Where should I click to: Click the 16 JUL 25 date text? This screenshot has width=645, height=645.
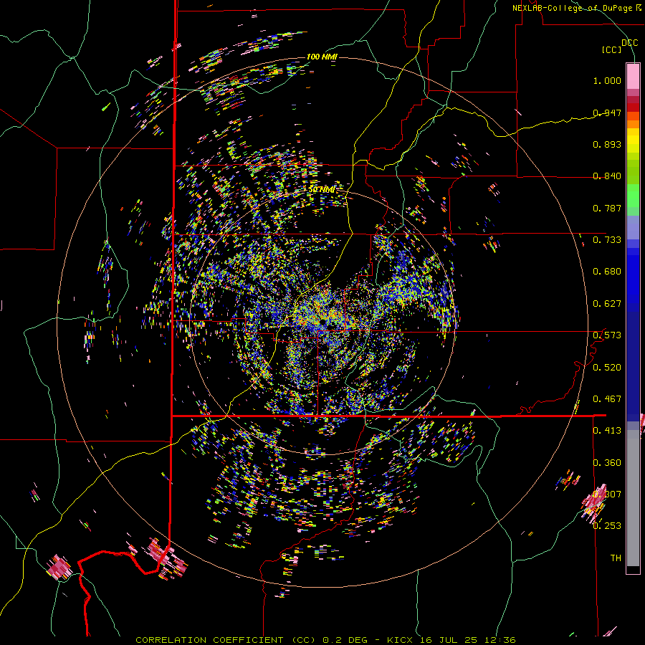[x=449, y=640]
